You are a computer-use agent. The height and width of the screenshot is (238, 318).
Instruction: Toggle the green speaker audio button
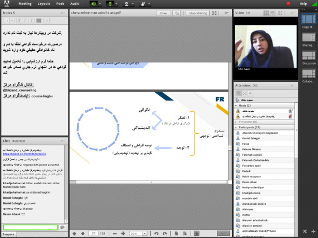pyautogui.click(x=94, y=4)
